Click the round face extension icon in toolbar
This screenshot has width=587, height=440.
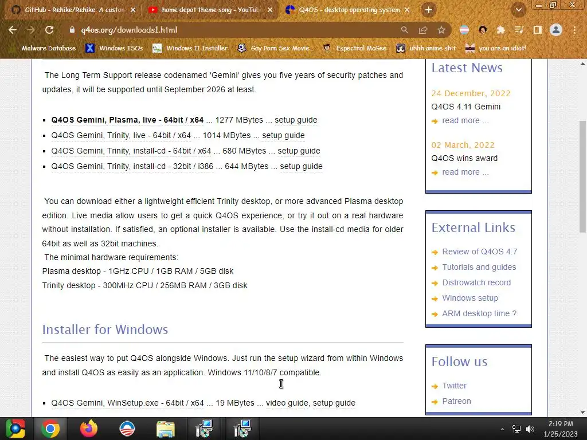[x=483, y=30]
